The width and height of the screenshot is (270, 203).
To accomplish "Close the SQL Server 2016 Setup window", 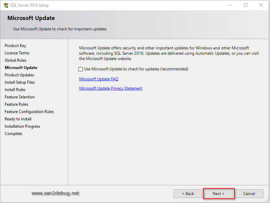I will tap(261, 5).
